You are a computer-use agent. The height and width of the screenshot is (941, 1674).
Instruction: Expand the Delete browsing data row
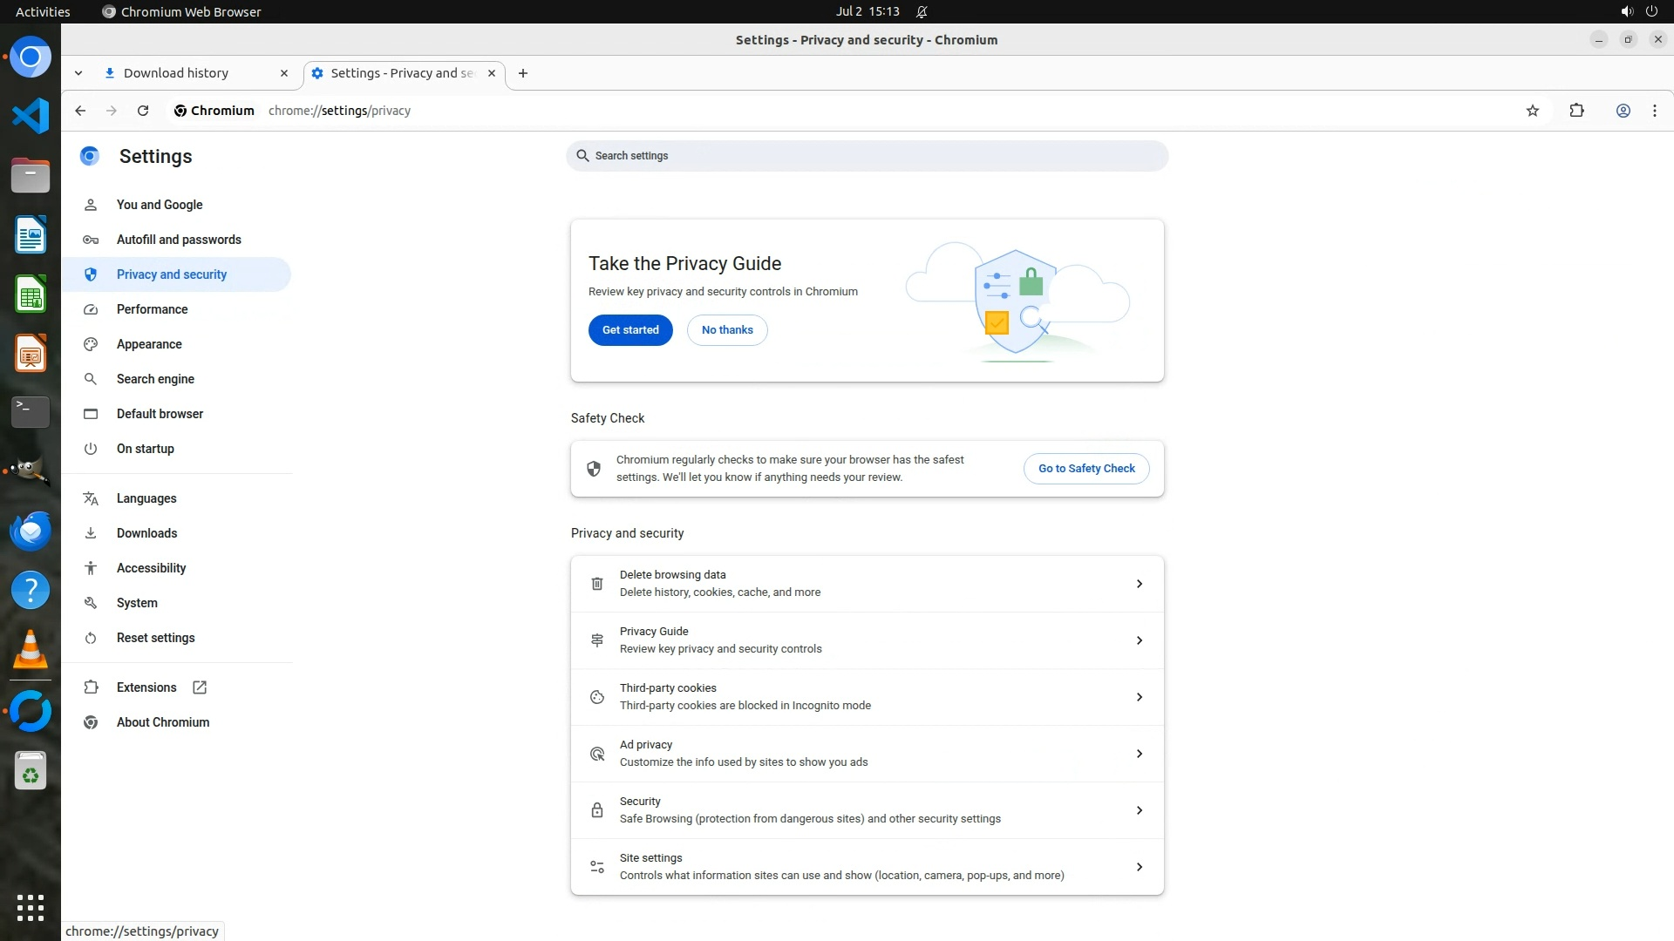(1139, 584)
